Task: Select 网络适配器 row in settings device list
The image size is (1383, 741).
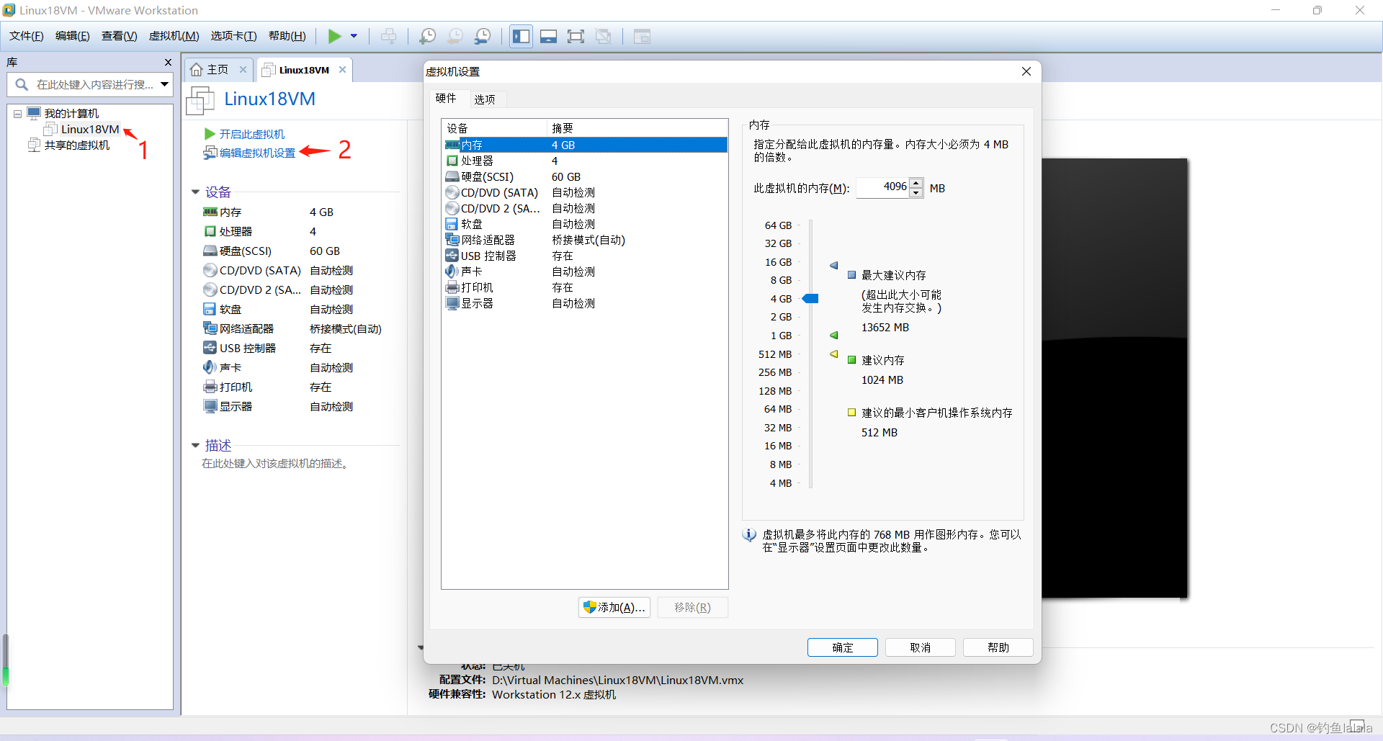Action: (x=585, y=240)
